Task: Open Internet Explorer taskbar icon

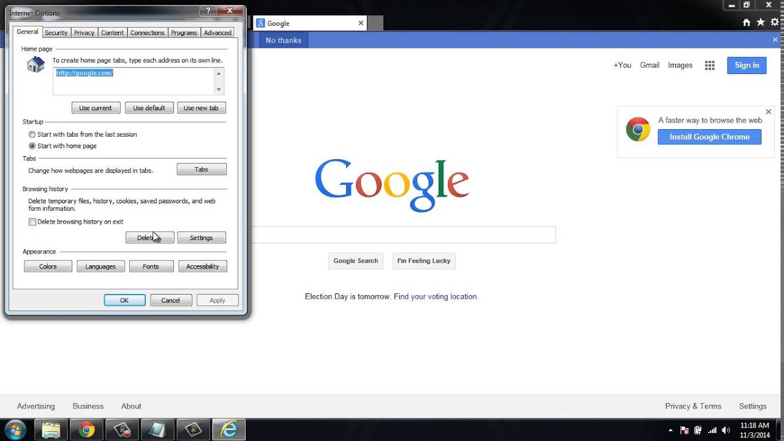Action: pyautogui.click(x=228, y=429)
